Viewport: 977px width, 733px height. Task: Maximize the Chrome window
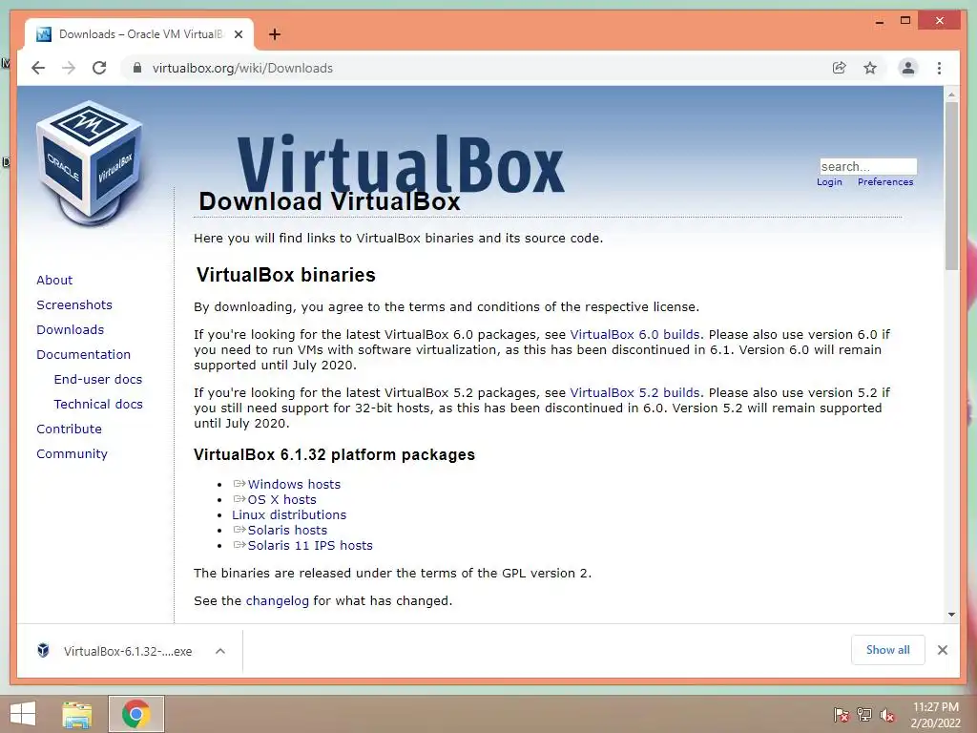pyautogui.click(x=905, y=21)
